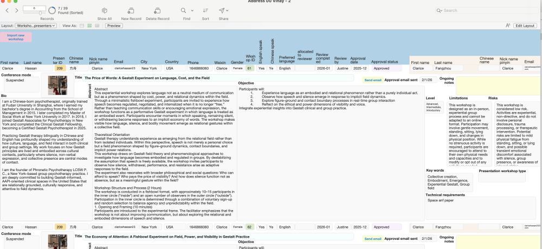This screenshot has width=542, height=249.
Task: Go to the previous record arrow
Action: coord(7,10)
